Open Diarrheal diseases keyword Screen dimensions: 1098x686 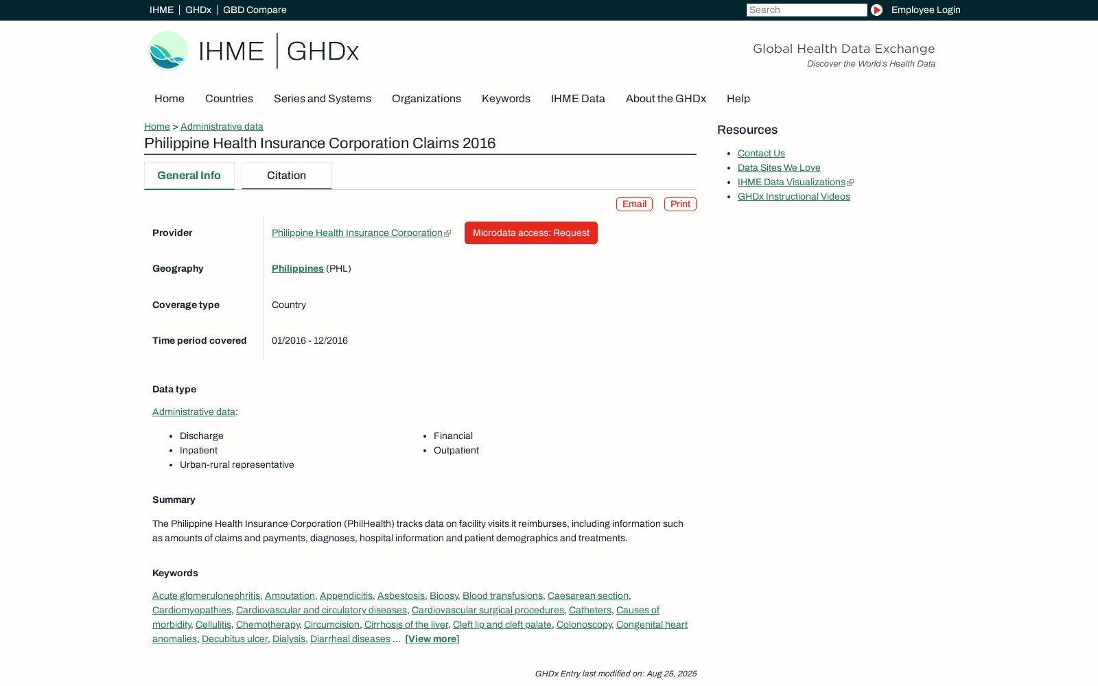pyautogui.click(x=350, y=639)
